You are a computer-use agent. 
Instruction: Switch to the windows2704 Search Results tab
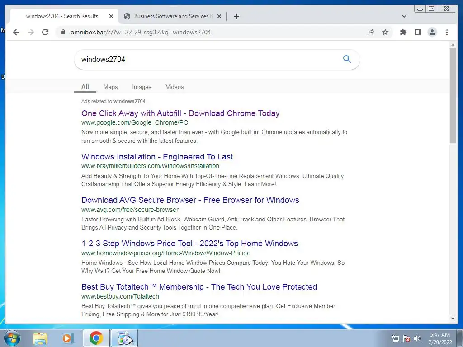pos(62,16)
